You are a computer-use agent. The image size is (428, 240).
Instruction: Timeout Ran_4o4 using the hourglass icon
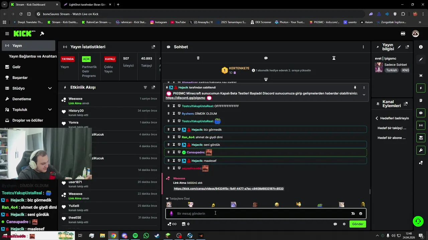[x=174, y=137]
